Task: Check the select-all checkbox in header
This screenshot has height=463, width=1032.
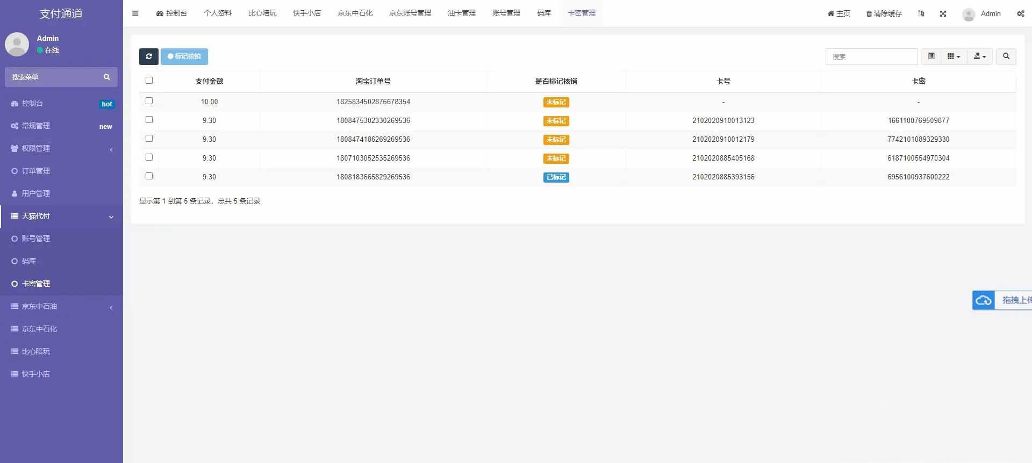Action: click(x=149, y=81)
